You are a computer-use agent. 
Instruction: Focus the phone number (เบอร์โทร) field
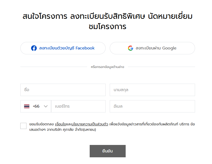(78, 106)
